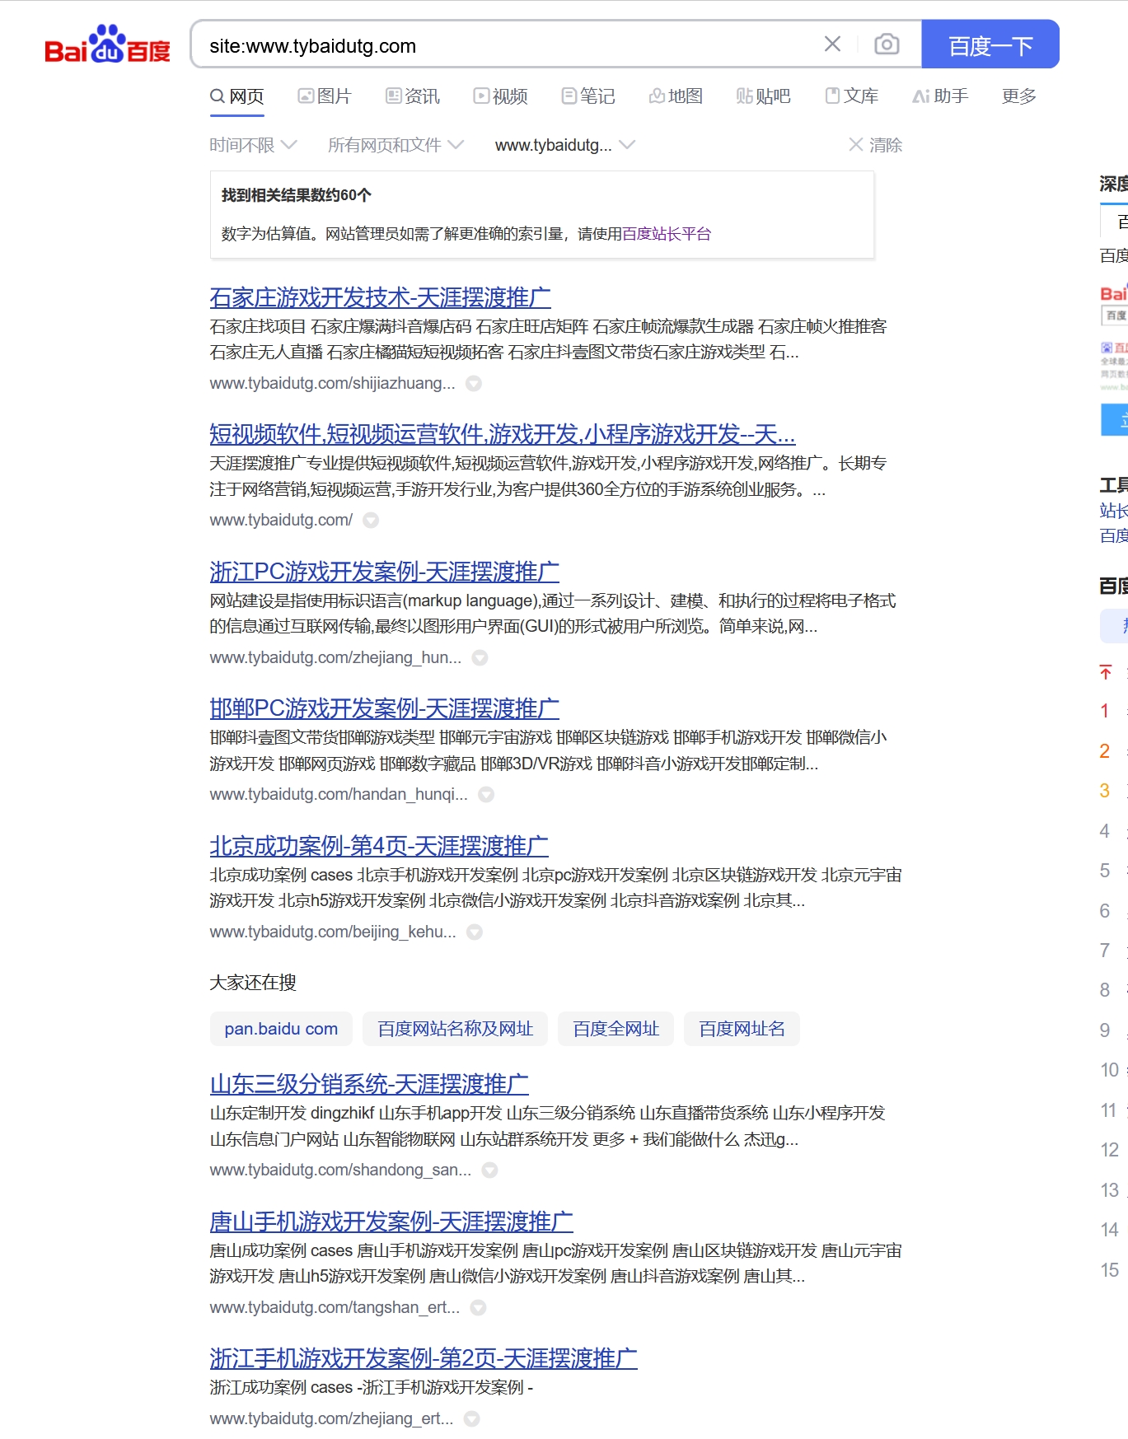
Task: Expand the 更多 menu
Action: tap(1019, 96)
